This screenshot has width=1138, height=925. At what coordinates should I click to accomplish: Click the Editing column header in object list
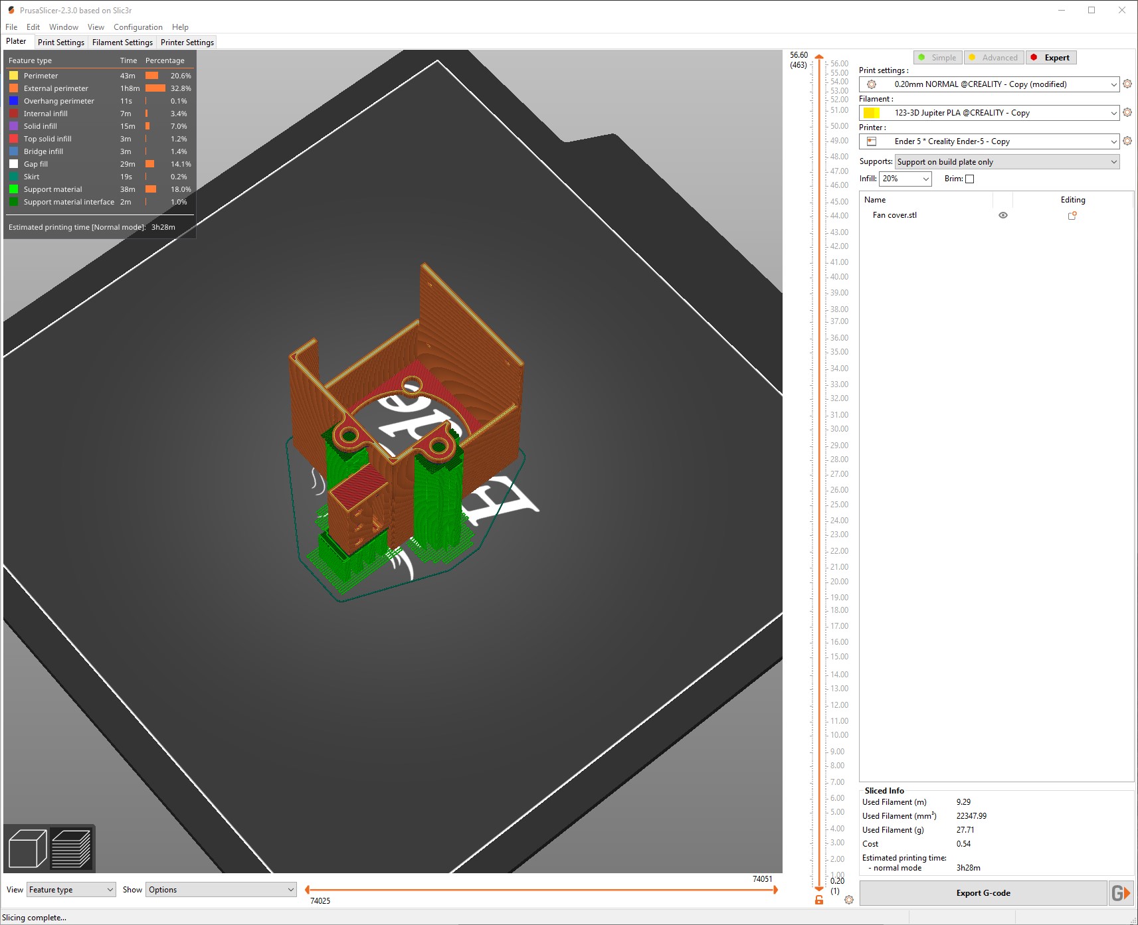point(1073,200)
